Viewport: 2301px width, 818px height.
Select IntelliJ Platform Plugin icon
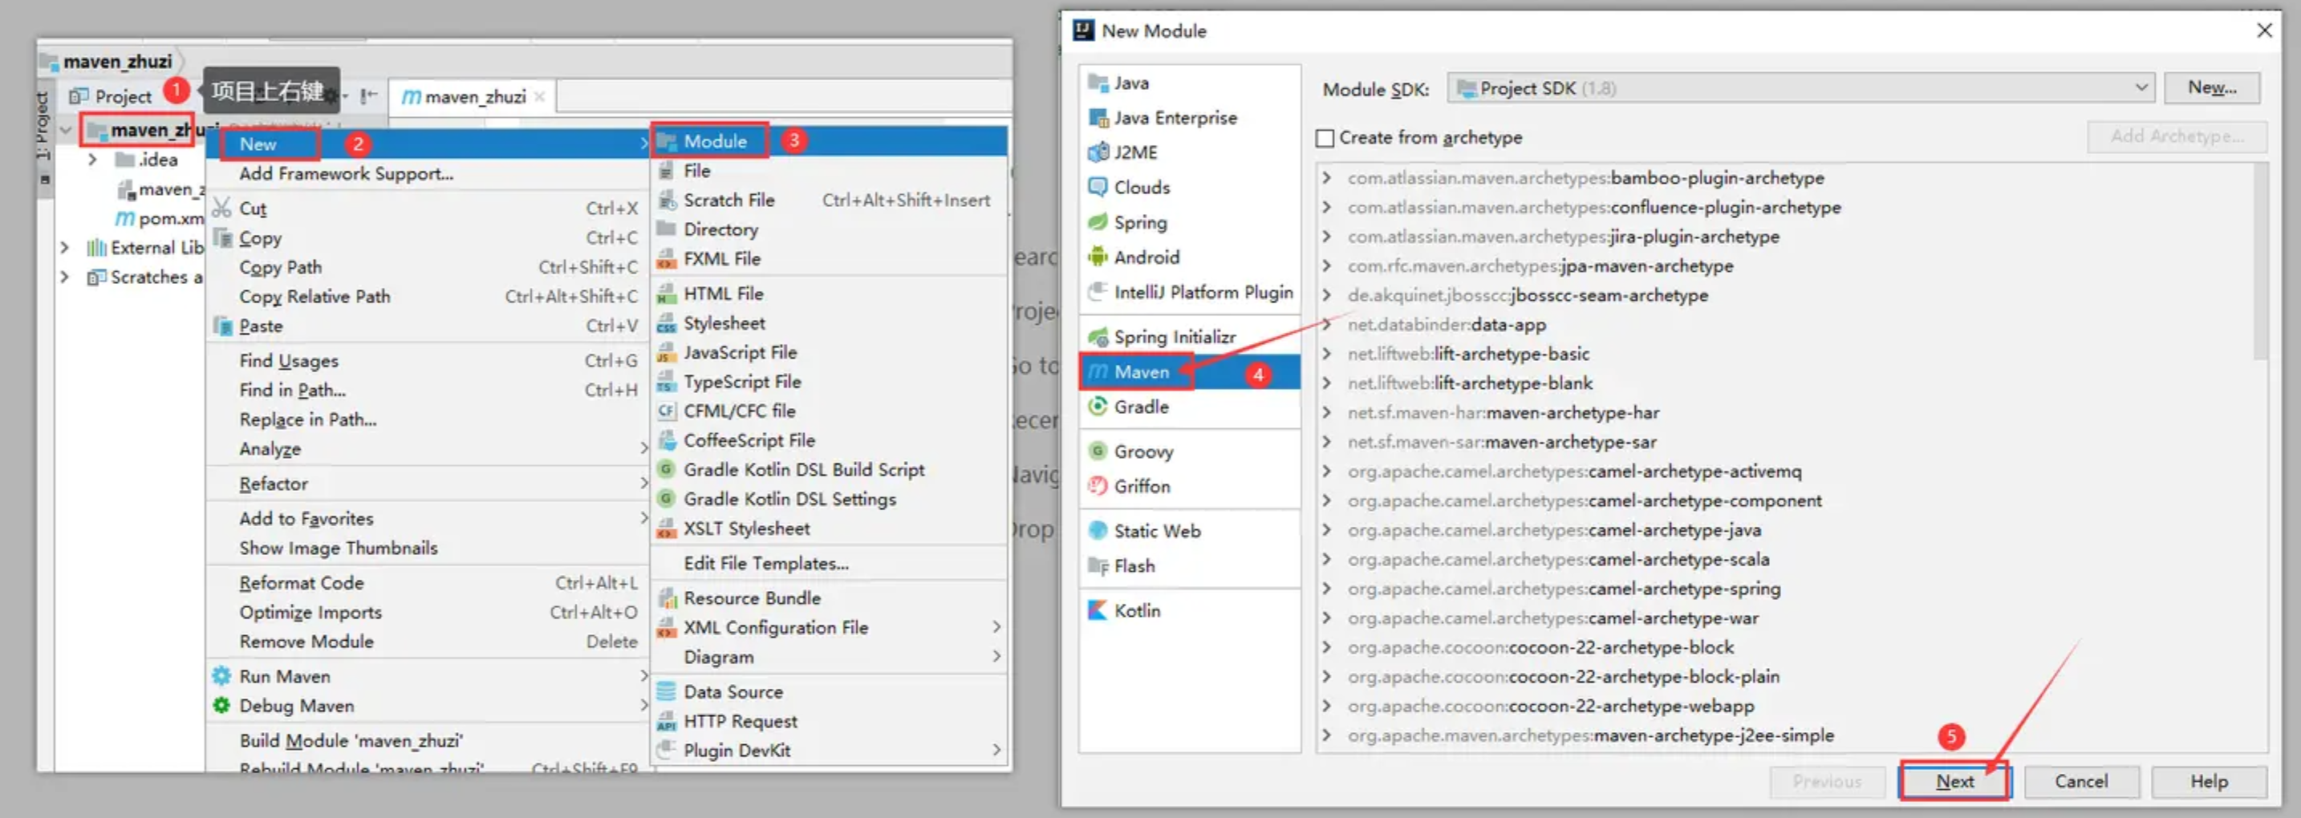click(x=1098, y=291)
